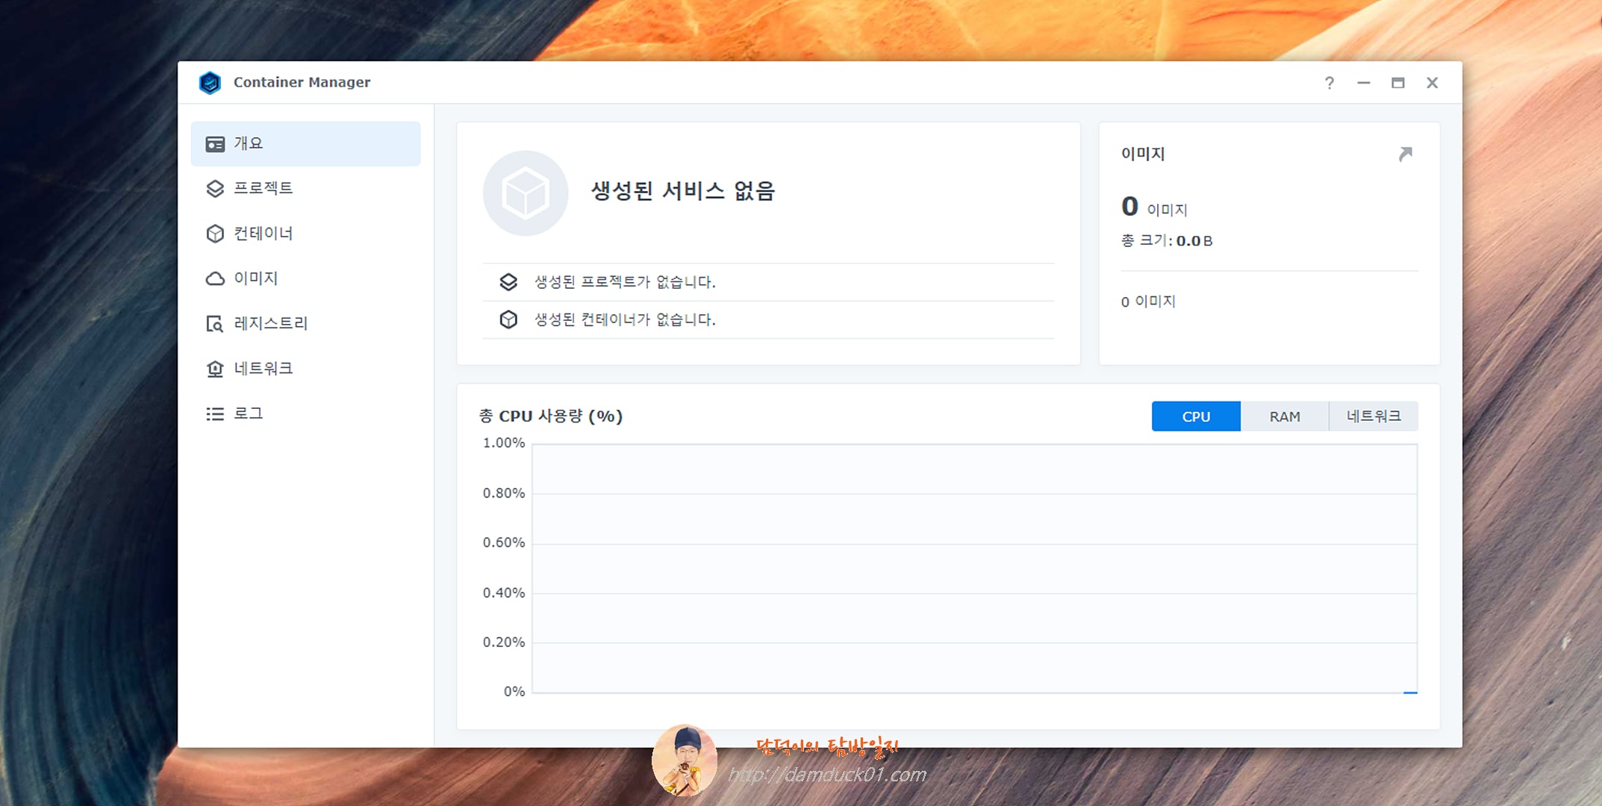Open the 이미지 panel expand arrow
The height and width of the screenshot is (806, 1602).
[x=1406, y=154]
